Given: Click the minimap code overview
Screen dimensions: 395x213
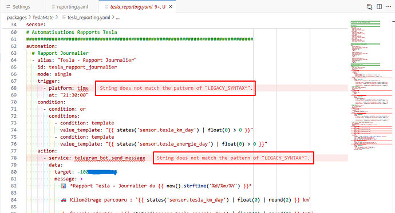Looking at the screenshot, I should pos(371,86).
